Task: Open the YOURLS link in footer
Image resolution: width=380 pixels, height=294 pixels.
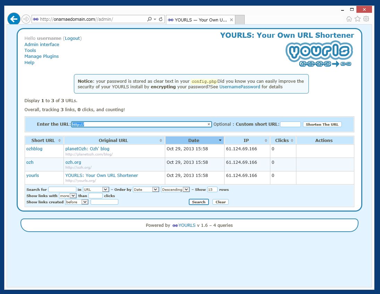Action: tap(187, 225)
